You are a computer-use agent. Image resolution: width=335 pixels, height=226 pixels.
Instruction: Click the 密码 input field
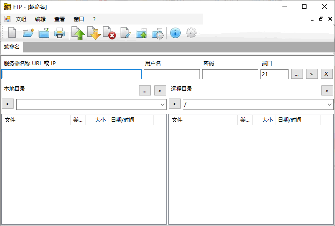click(x=230, y=74)
